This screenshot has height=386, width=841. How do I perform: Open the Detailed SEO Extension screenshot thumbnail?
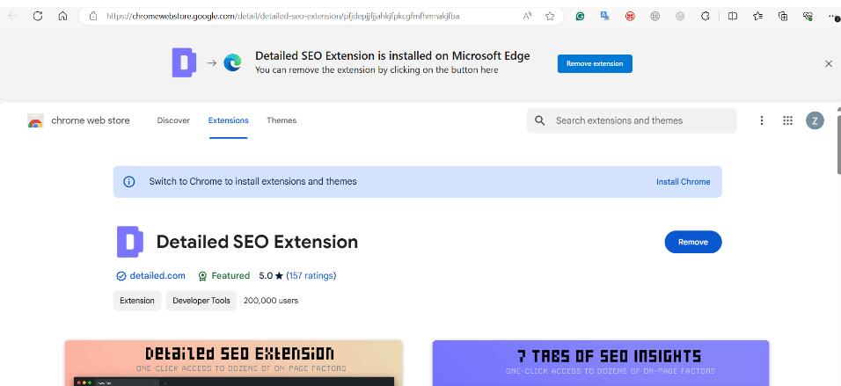[233, 363]
